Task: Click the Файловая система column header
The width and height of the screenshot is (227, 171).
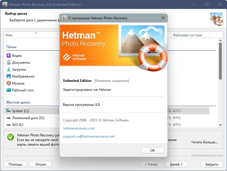Action: point(190,35)
